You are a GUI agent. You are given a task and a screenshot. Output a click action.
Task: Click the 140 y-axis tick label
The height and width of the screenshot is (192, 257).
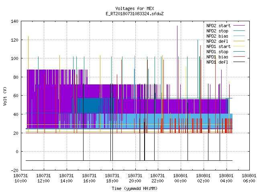point(15,21)
